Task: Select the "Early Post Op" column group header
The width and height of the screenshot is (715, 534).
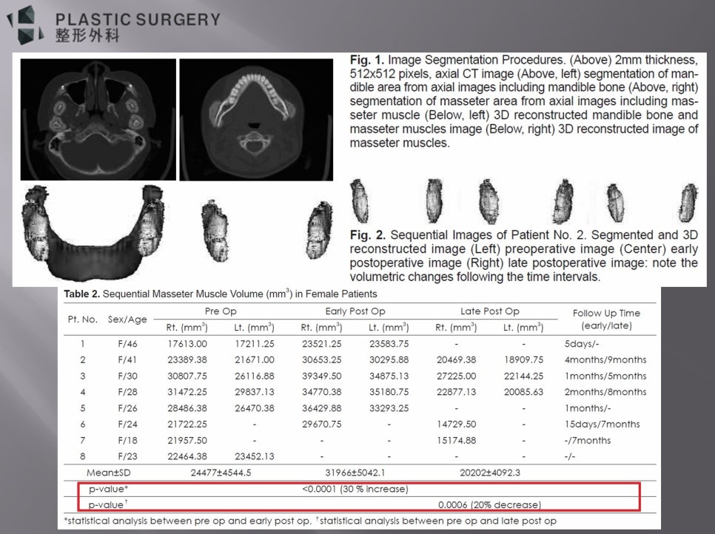Action: (355, 311)
